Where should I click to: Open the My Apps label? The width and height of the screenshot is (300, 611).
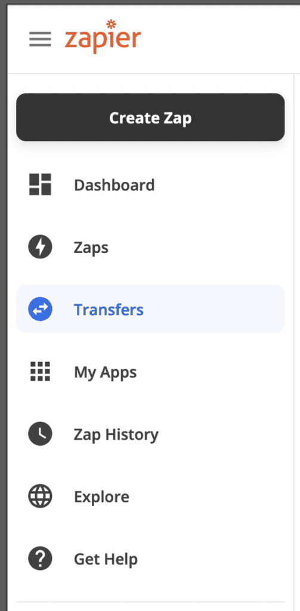tap(105, 373)
